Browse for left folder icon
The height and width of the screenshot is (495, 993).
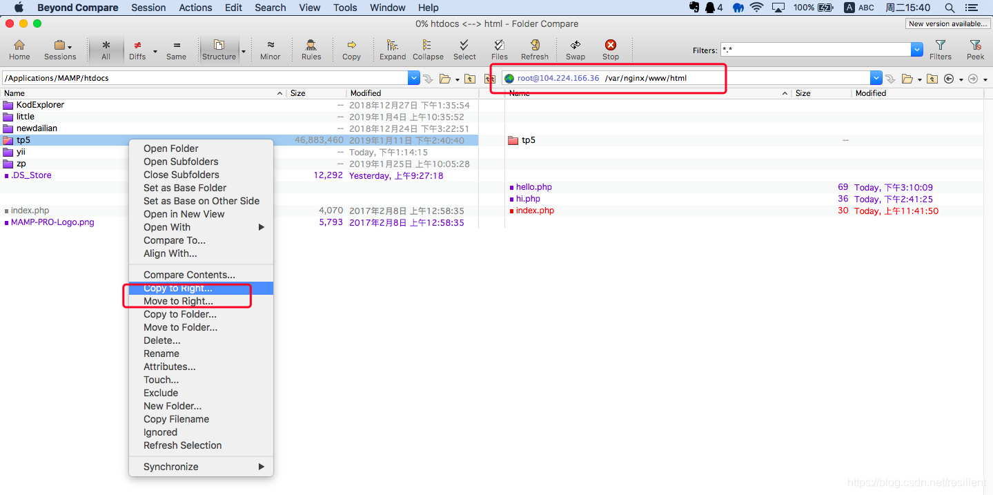[445, 79]
